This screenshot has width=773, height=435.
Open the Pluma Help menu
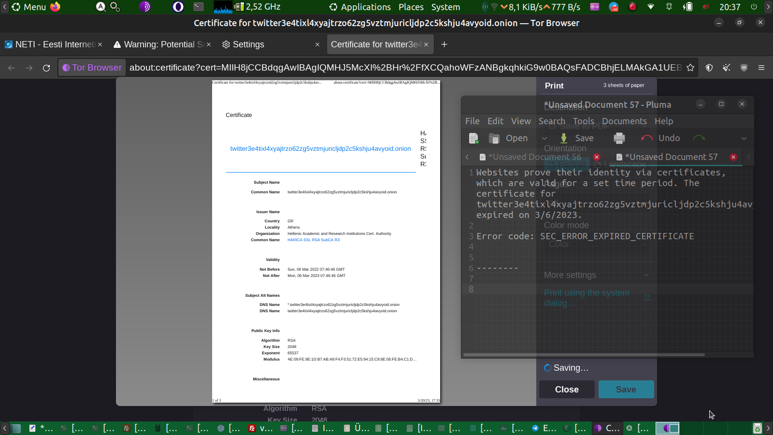pyautogui.click(x=664, y=121)
